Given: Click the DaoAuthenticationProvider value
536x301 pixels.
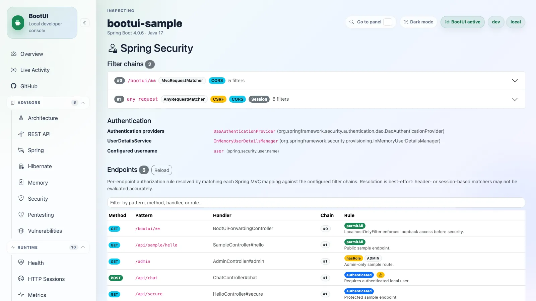Looking at the screenshot, I should coord(245,131).
